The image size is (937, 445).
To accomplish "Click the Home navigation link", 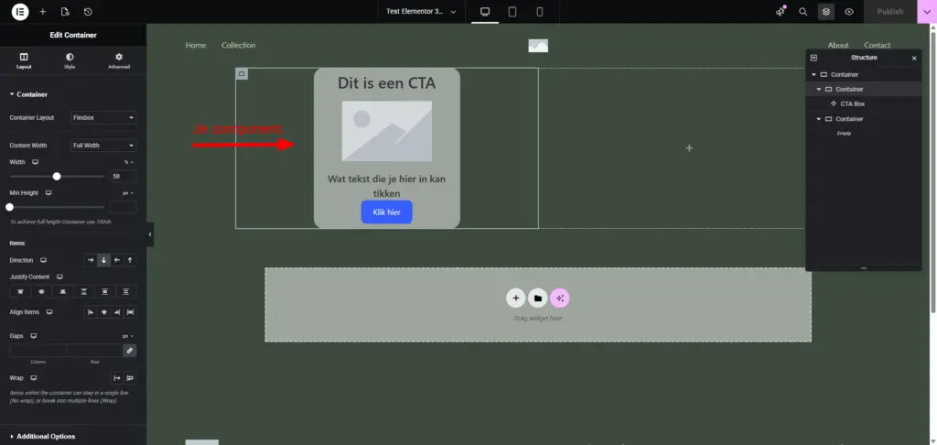I will click(196, 46).
